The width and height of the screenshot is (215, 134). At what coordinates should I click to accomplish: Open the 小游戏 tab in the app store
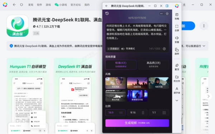pyautogui.click(x=61, y=5)
